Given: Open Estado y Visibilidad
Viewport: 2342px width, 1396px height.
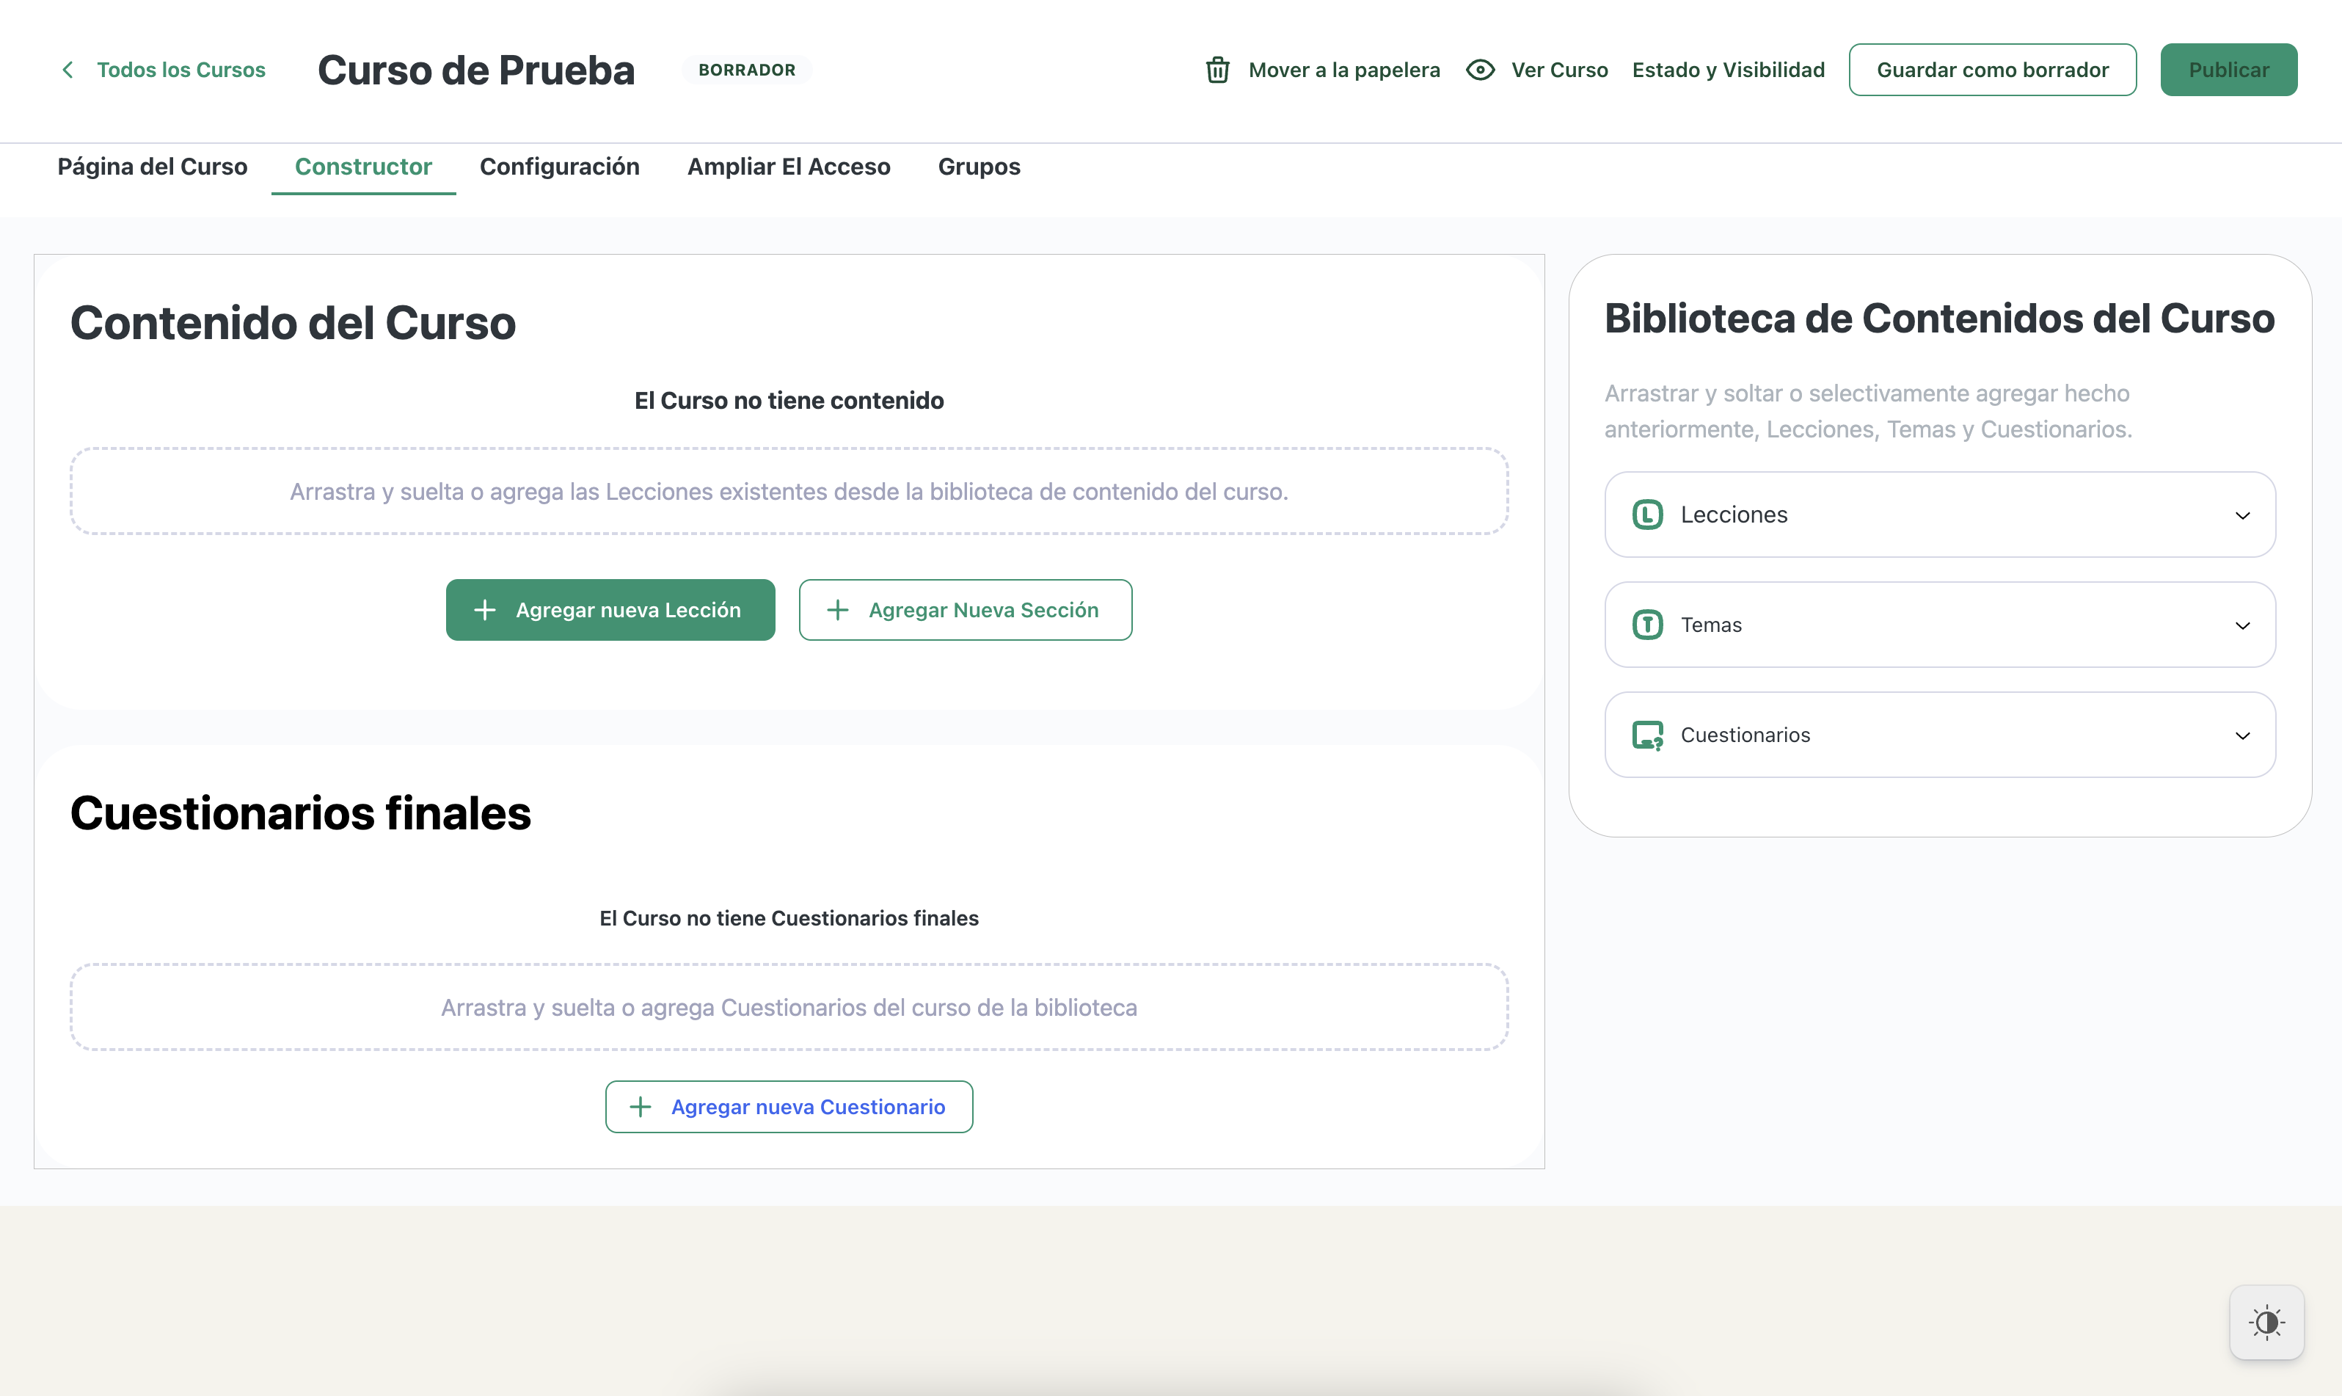Looking at the screenshot, I should click(x=1728, y=70).
